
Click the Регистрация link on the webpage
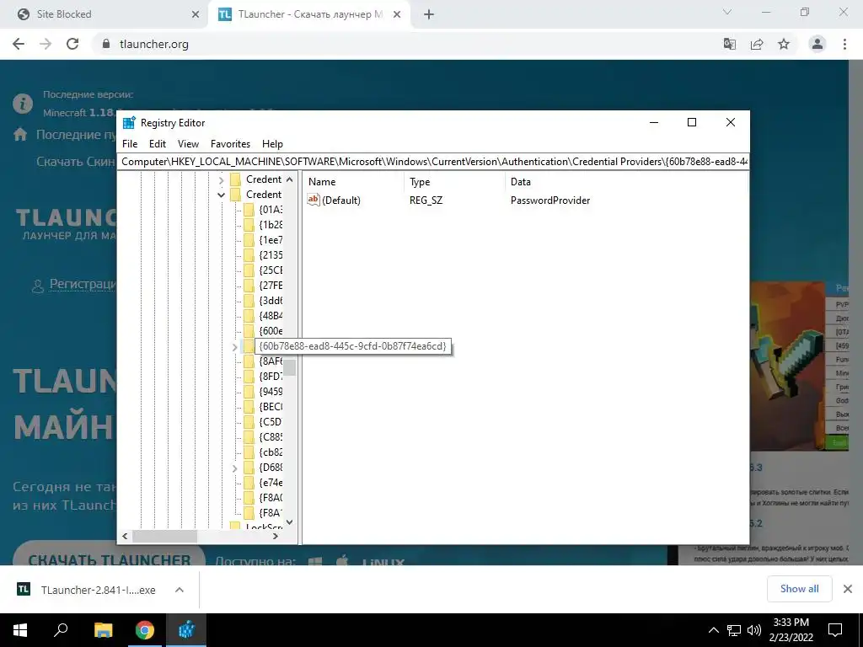[83, 284]
